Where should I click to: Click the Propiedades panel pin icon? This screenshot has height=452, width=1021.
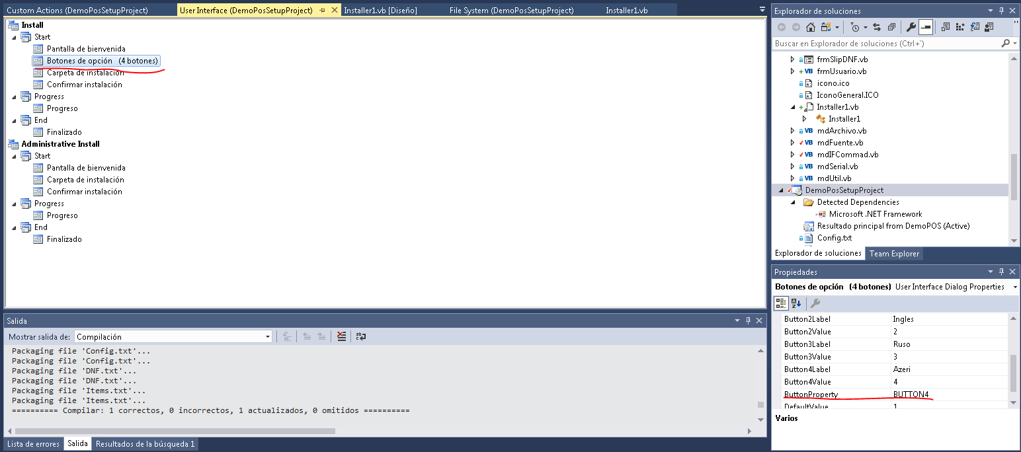[1001, 271]
